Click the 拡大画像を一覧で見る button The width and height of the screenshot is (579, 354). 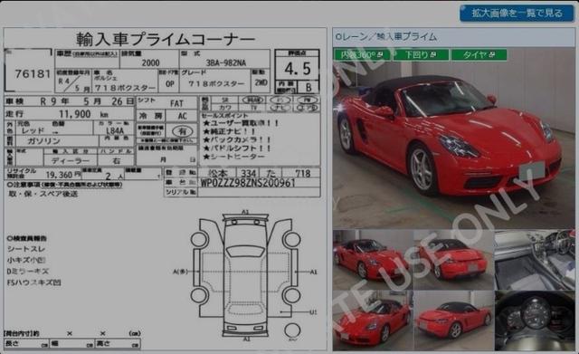(517, 14)
